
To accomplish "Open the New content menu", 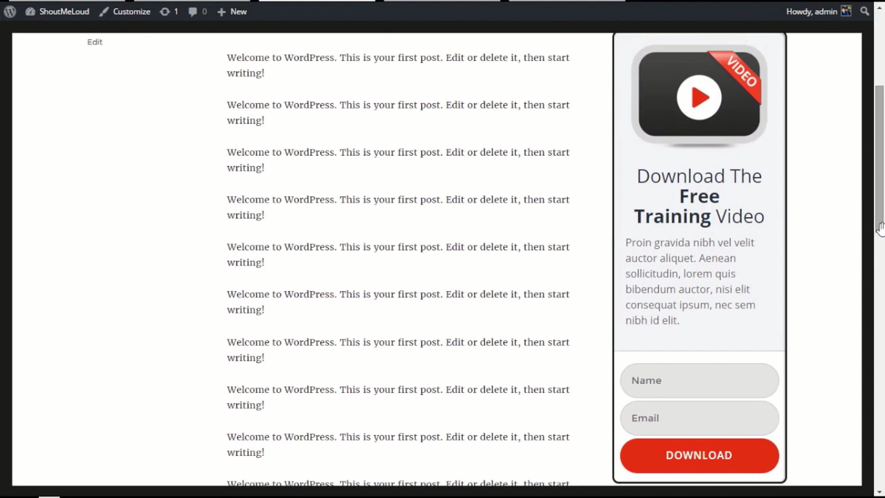I will (238, 12).
